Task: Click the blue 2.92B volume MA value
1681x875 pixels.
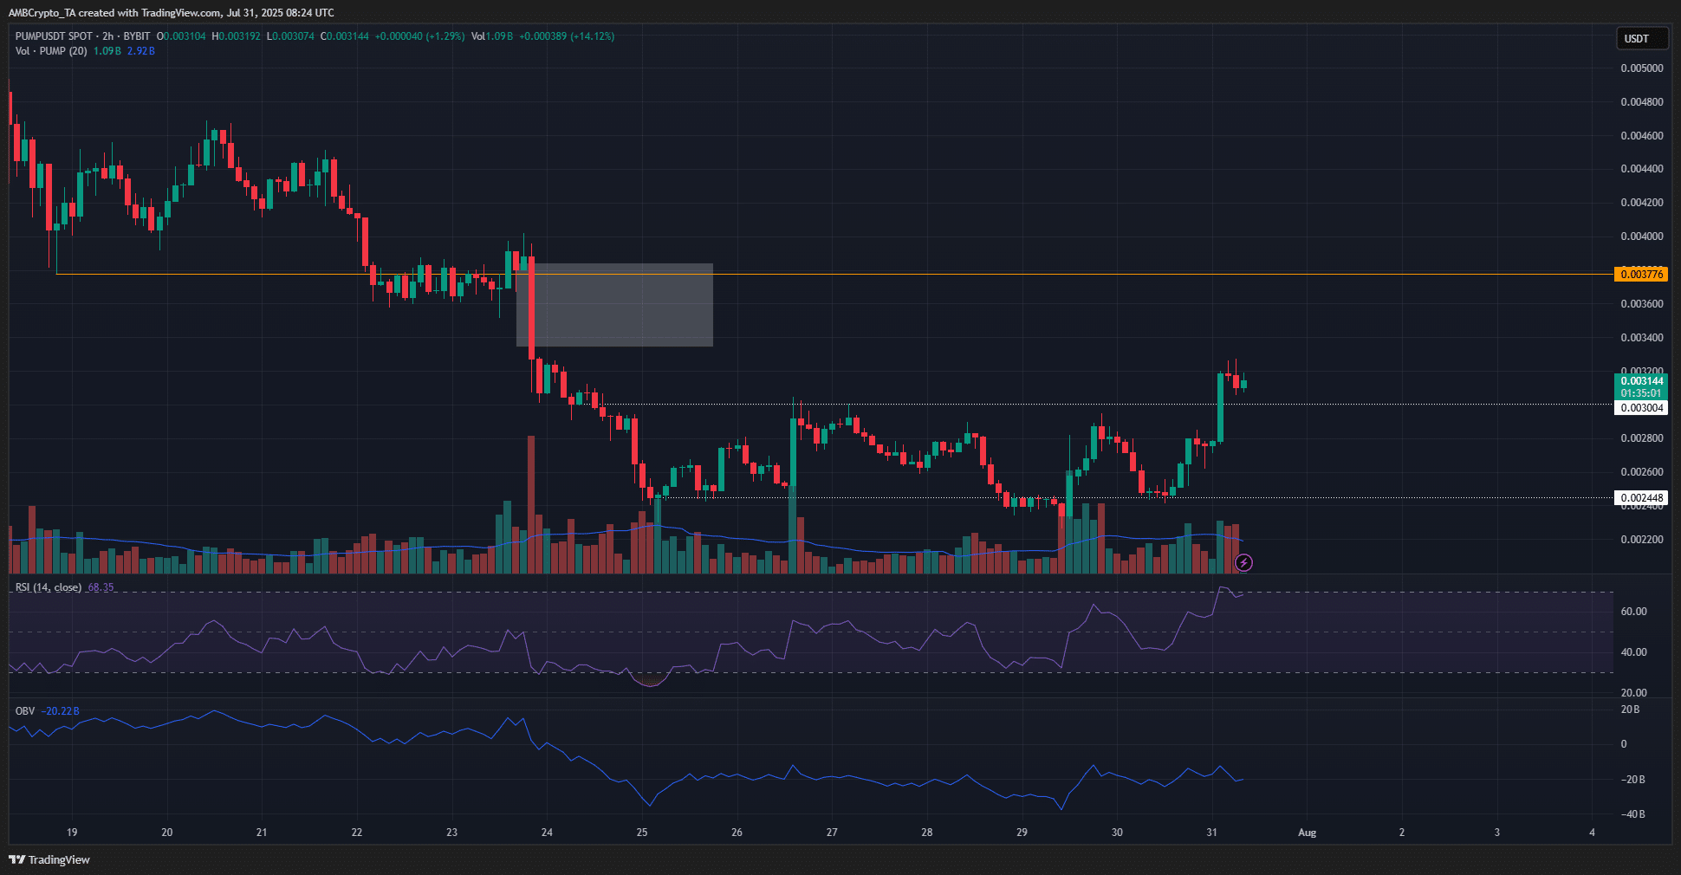Action: [x=140, y=51]
